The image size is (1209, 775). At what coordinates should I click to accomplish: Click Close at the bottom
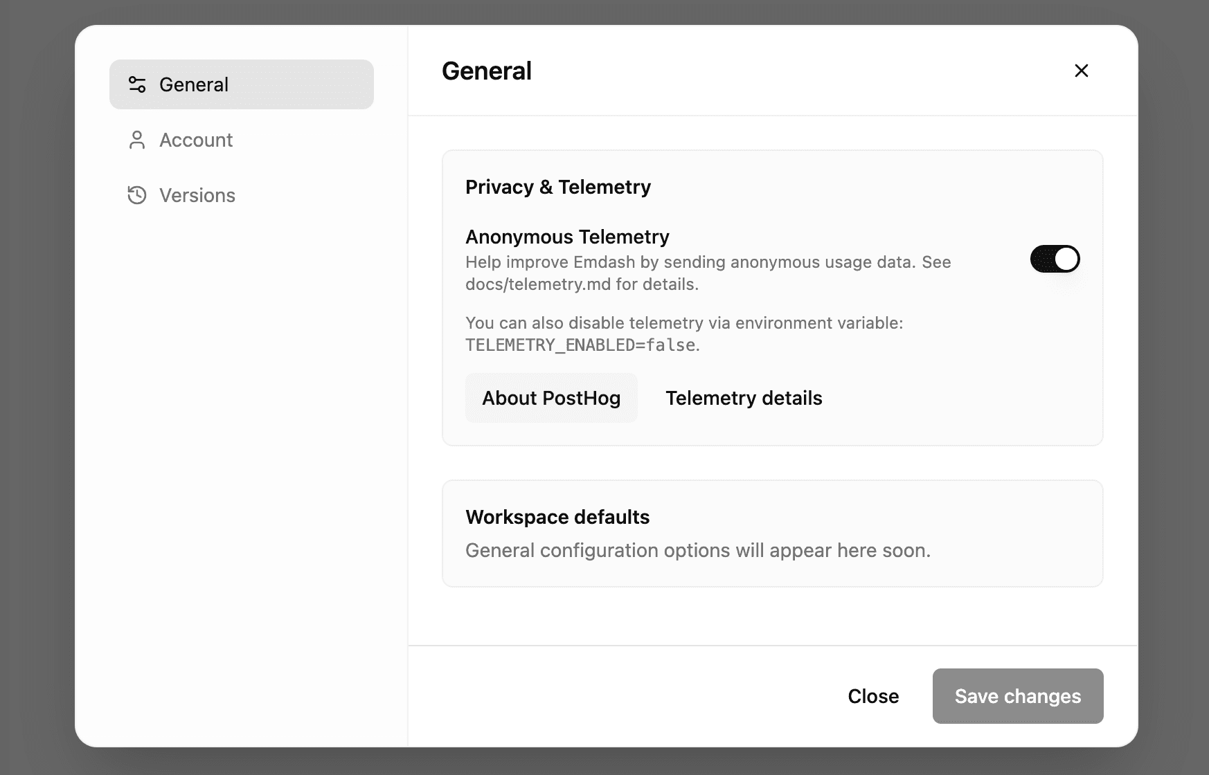(873, 696)
